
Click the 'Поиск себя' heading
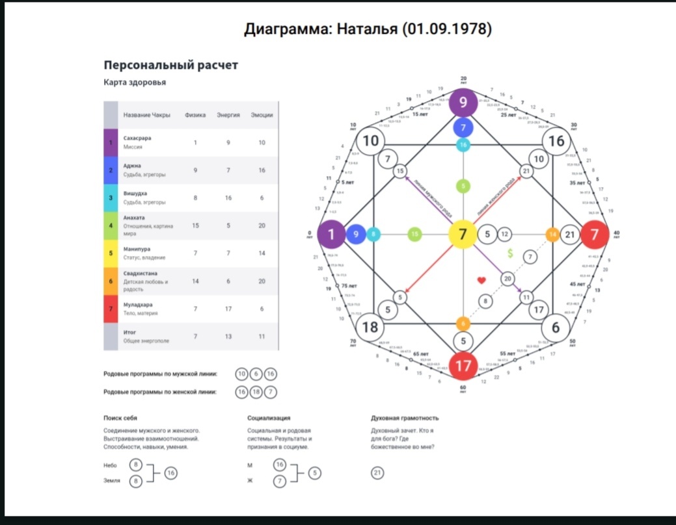coord(120,418)
